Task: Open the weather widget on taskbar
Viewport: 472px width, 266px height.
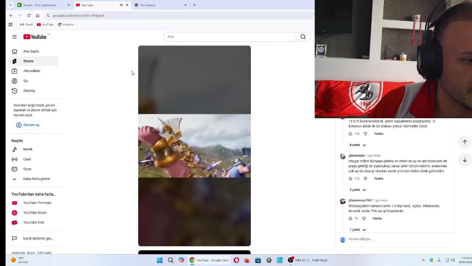Action: 20,260
